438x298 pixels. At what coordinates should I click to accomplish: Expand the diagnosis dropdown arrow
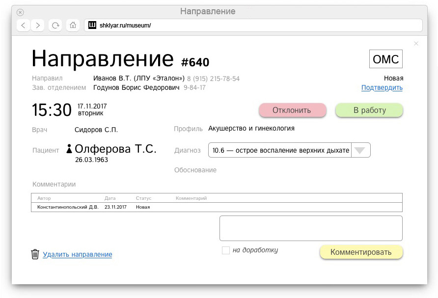(360, 150)
